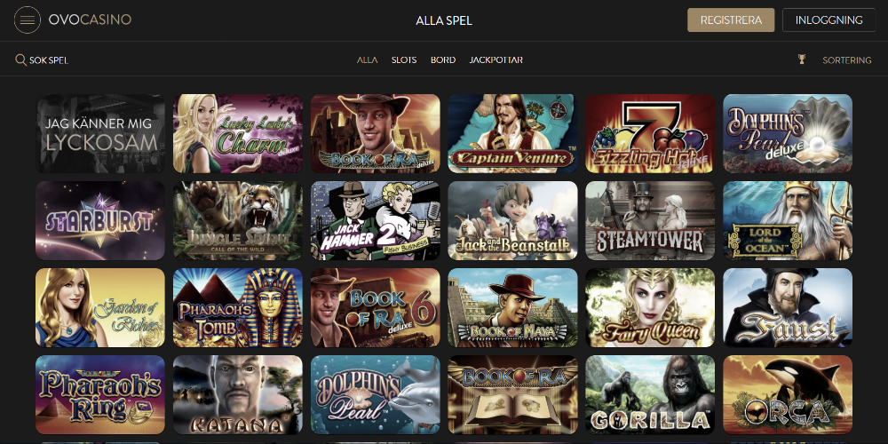Show the Jackpottar games

click(x=496, y=60)
